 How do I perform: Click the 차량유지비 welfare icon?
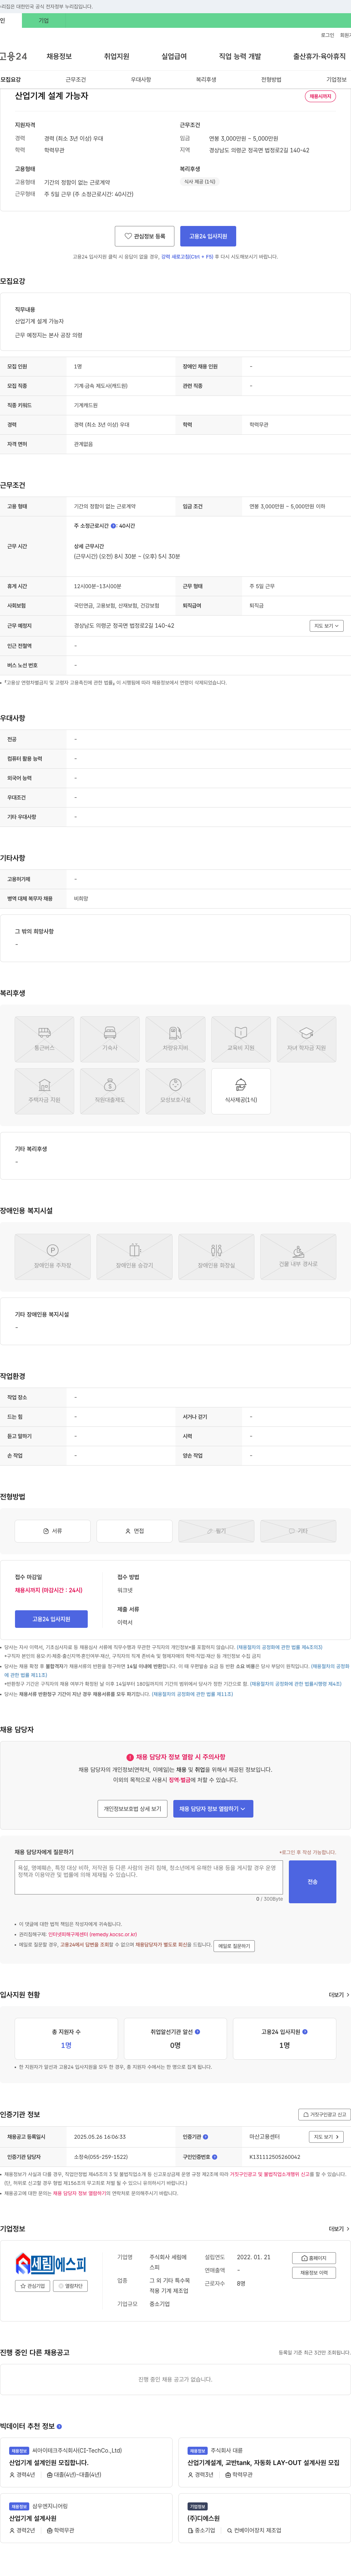click(175, 1039)
